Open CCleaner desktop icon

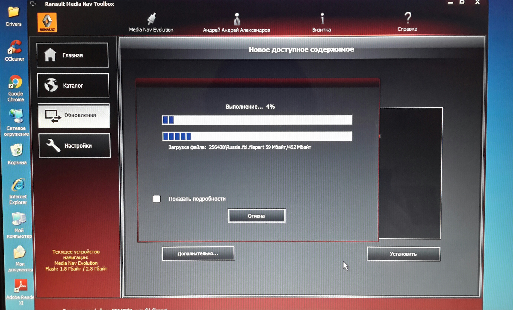coord(15,47)
